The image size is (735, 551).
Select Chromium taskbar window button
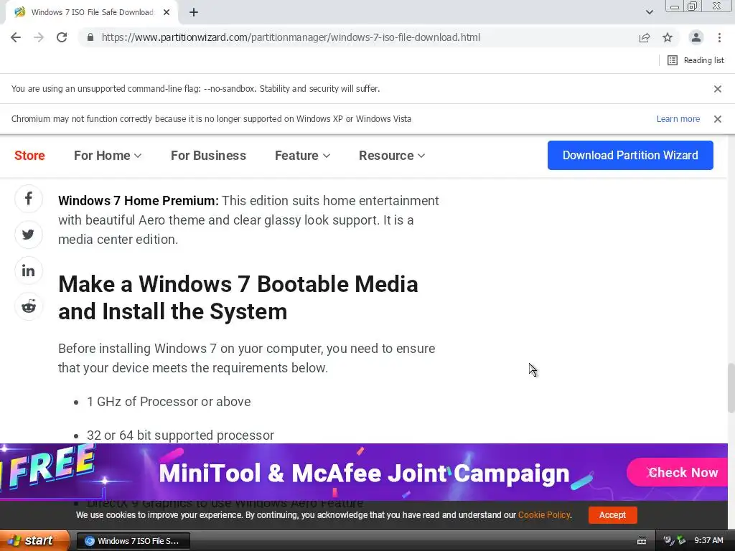133,541
